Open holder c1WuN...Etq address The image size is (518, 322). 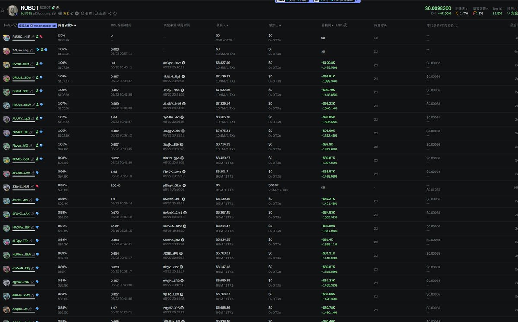click(21, 268)
